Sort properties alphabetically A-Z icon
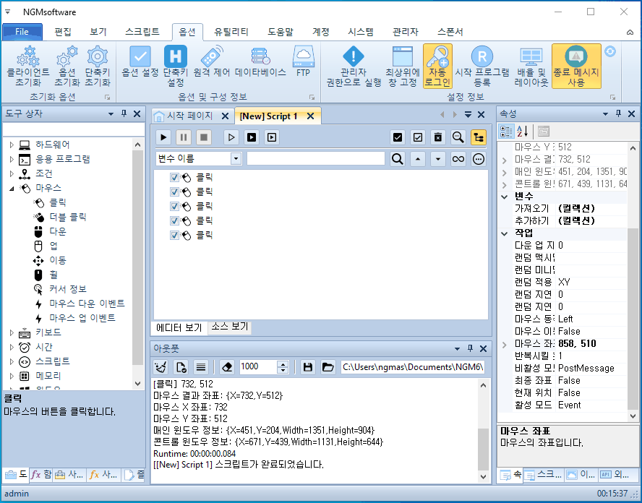The height and width of the screenshot is (503, 642). tap(522, 132)
